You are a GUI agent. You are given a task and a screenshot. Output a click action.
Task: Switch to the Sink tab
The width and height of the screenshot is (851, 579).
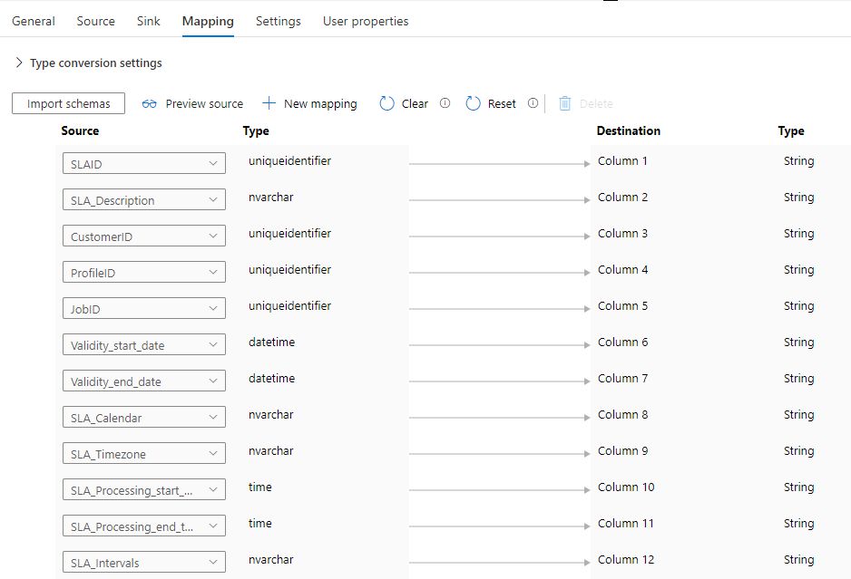pos(148,21)
